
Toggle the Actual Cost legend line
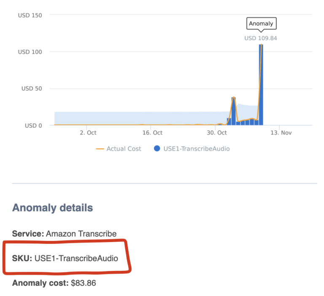[100, 149]
